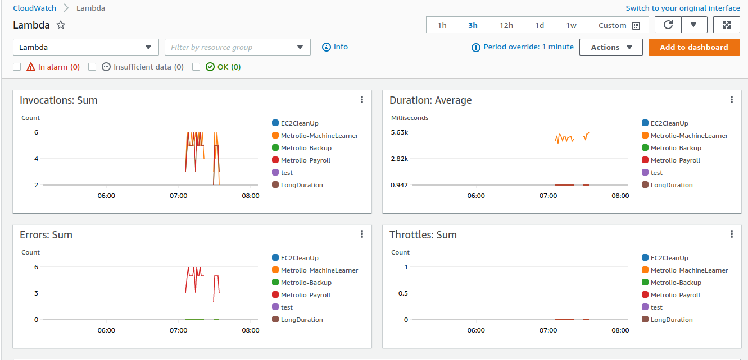Open the Actions dropdown menu
Viewport: 748px width, 360px height.
pos(611,47)
